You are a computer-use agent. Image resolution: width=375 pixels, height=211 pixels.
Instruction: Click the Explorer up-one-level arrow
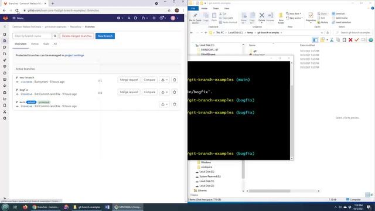[x=206, y=33]
